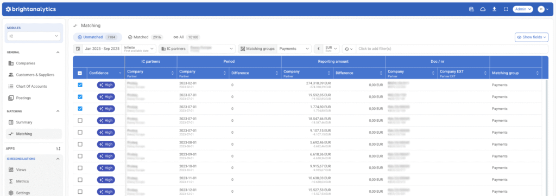Sort by IC partners Company column

coord(172,73)
